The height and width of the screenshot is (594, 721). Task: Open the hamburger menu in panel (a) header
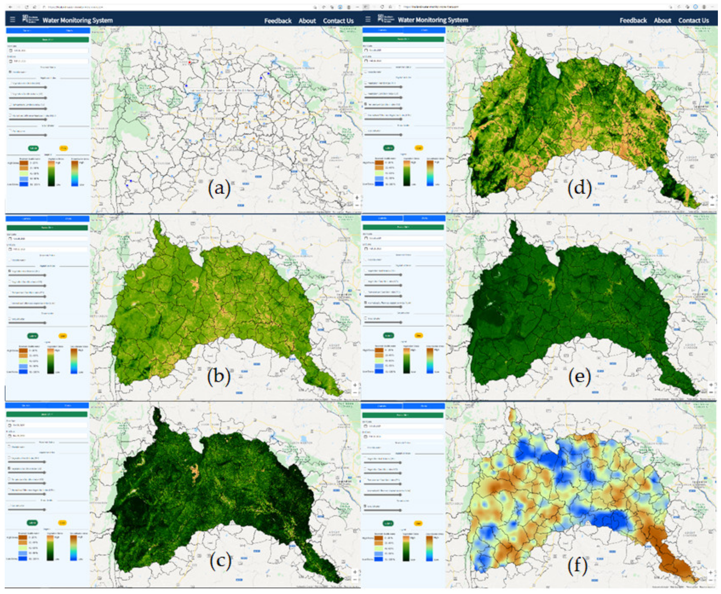click(x=13, y=20)
